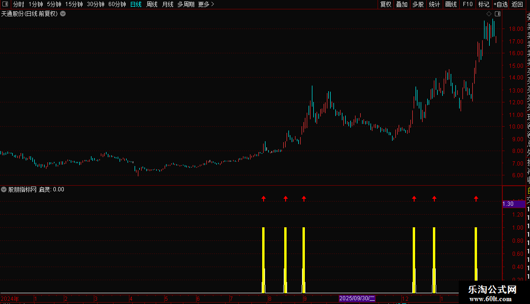This screenshot has width=530, height=304.
Task: Click the 18.00 price axis label
Action: [516, 29]
